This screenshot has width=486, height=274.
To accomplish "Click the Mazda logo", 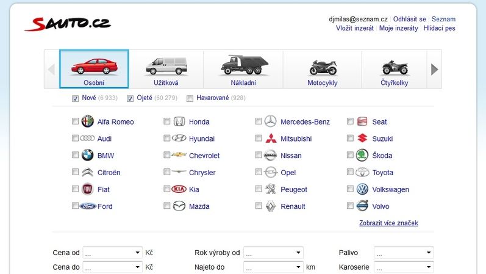I will click(x=179, y=206).
